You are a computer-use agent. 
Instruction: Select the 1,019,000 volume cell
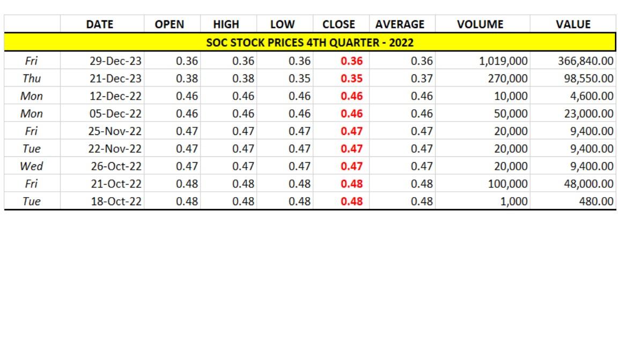tap(503, 61)
